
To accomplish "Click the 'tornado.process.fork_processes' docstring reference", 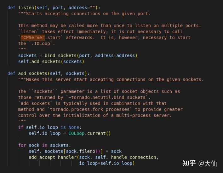I will click(90, 109).
